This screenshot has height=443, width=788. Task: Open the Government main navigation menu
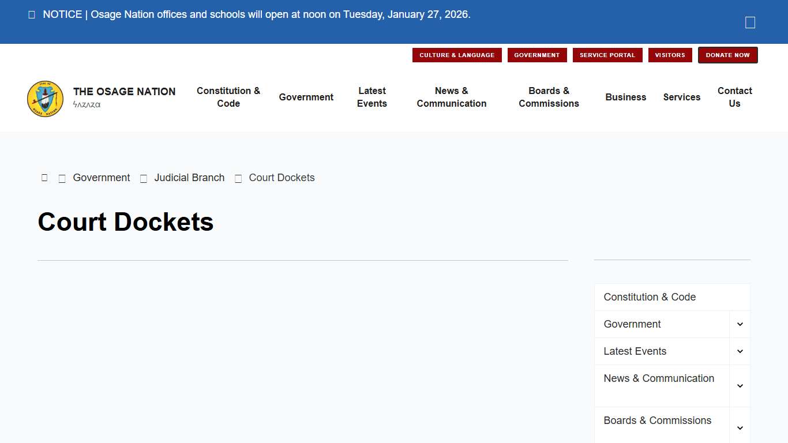[x=306, y=97]
